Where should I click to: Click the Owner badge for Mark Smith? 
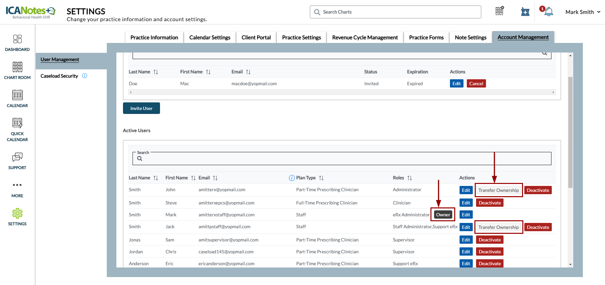pyautogui.click(x=443, y=215)
